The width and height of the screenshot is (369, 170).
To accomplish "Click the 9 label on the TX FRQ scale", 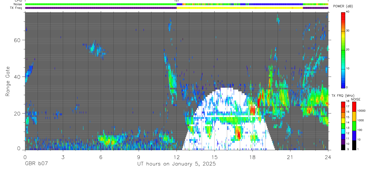I will click(347, 149).
